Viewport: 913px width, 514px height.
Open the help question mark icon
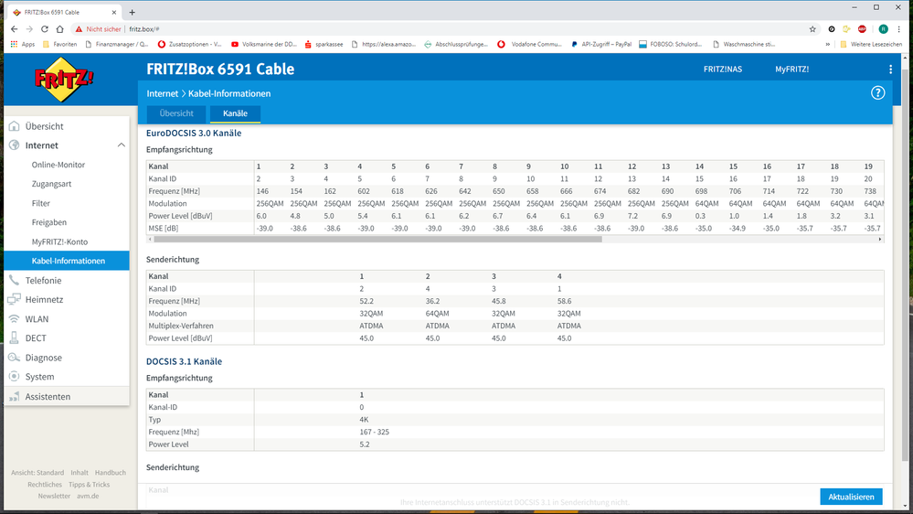coord(877,93)
